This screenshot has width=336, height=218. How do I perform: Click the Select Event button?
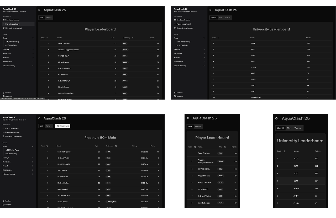(63, 126)
